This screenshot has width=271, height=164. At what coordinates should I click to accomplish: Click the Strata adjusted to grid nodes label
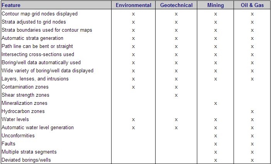(x=34, y=22)
